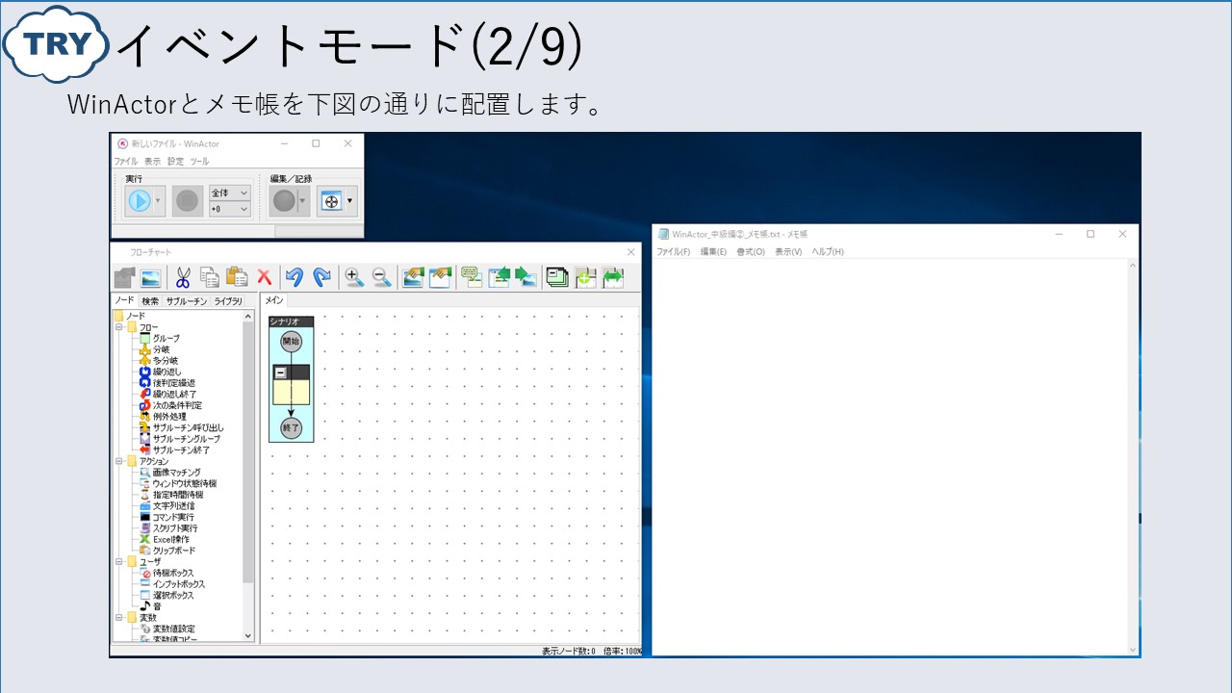Click the 終了 node in the scenario

click(291, 427)
